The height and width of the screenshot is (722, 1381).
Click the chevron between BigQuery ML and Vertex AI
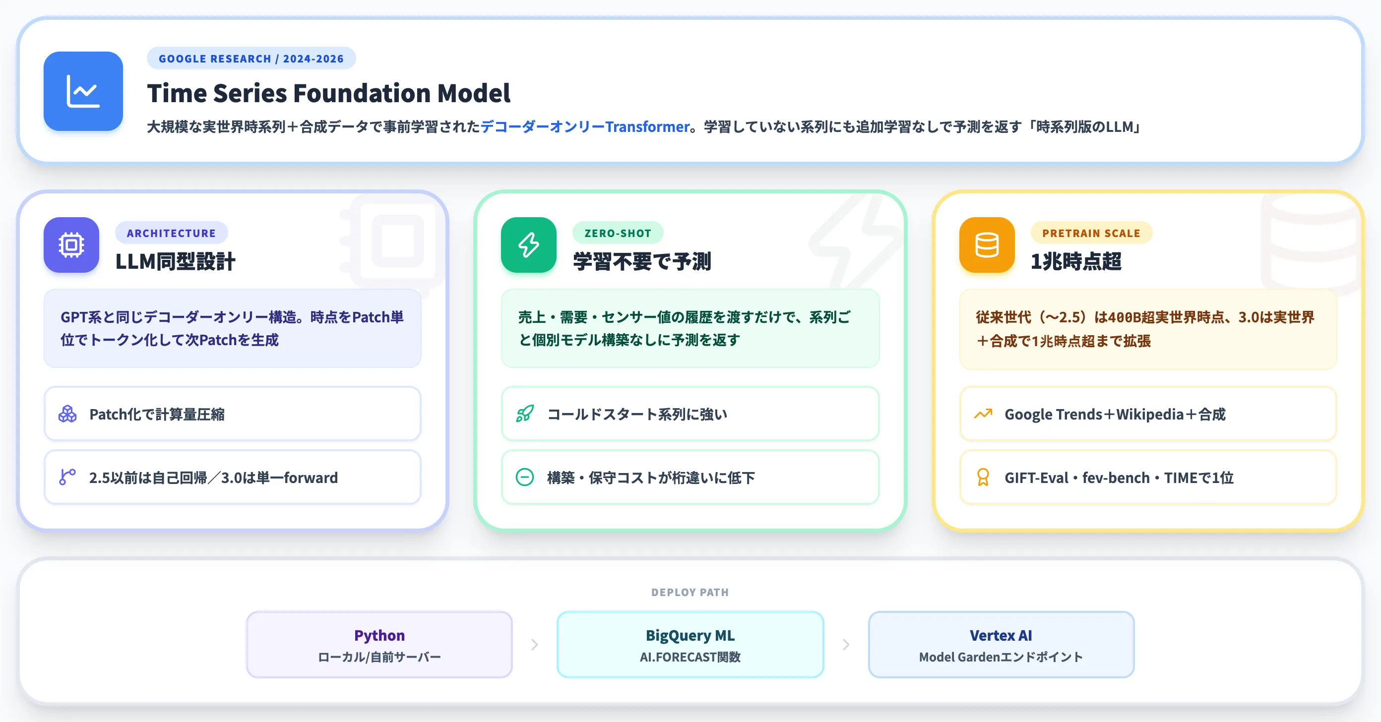846,644
